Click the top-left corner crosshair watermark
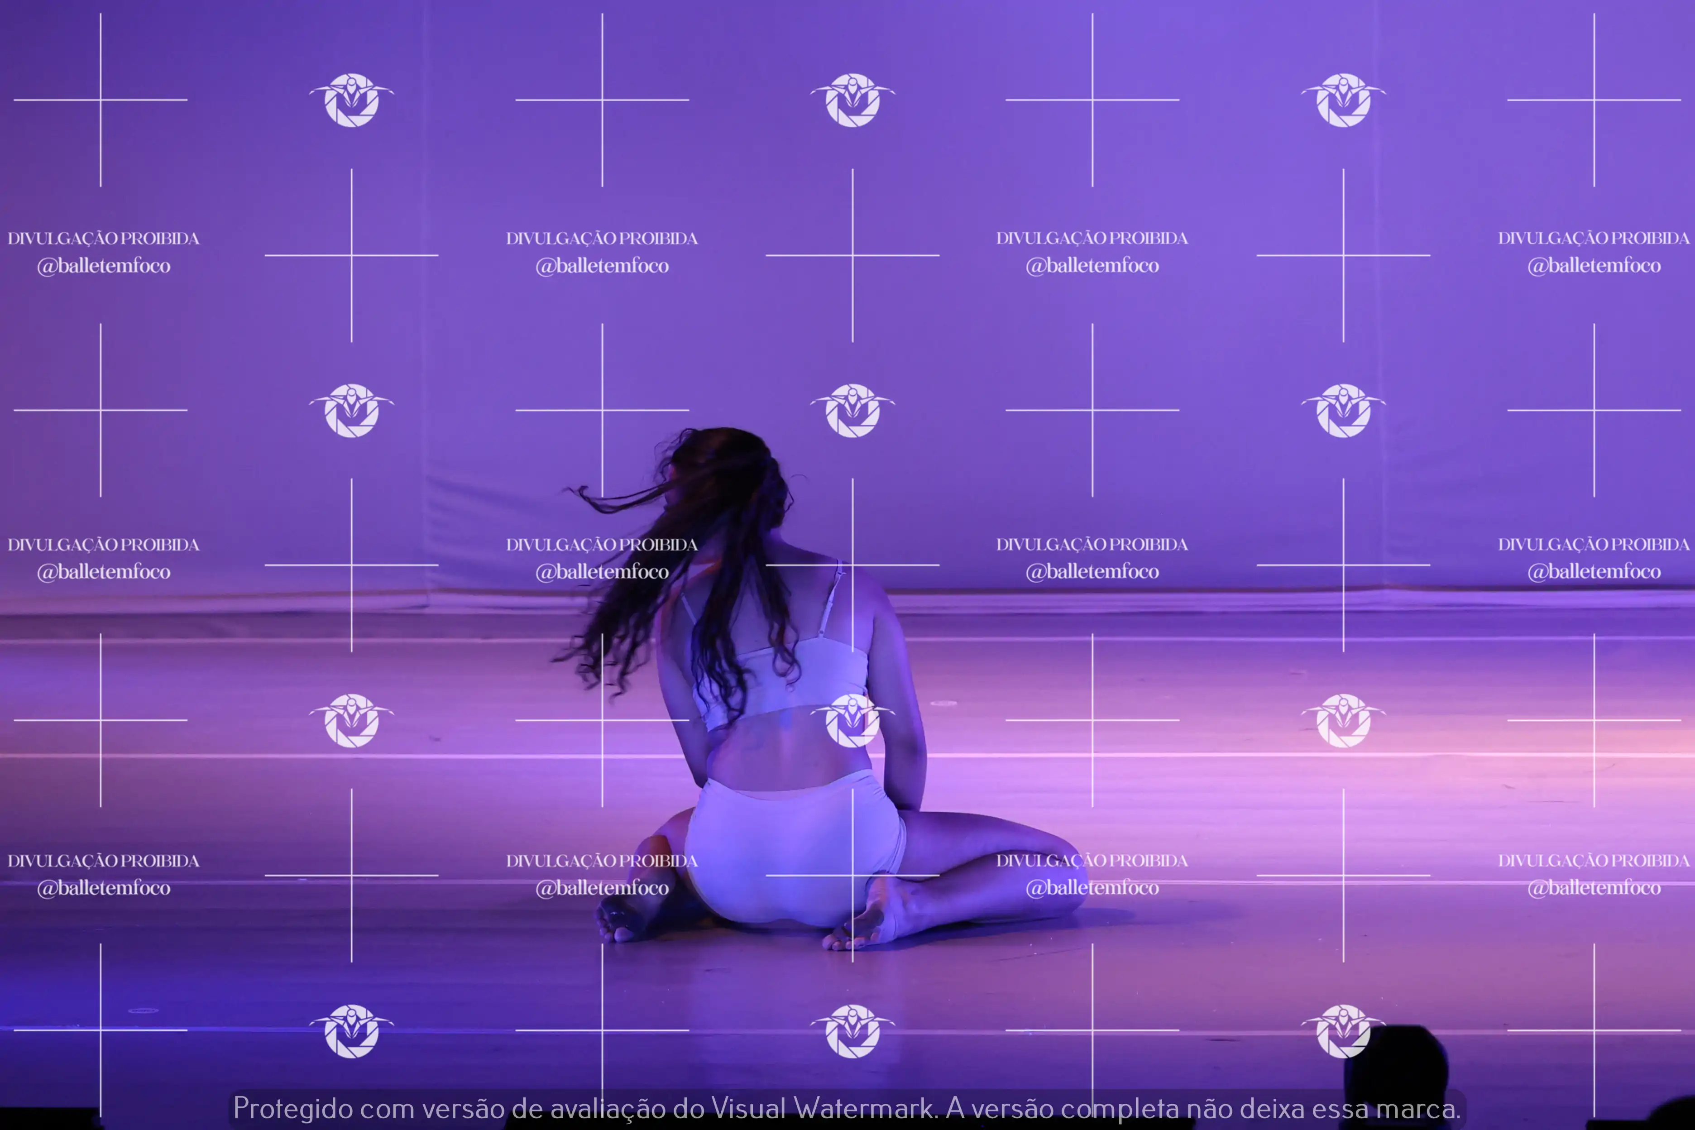This screenshot has width=1695, height=1130. (x=100, y=100)
